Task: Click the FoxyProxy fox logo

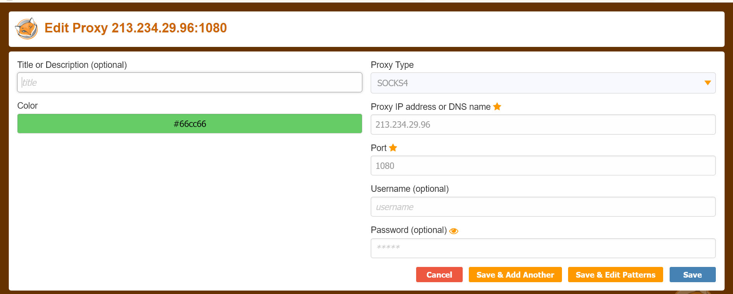Action: (x=26, y=29)
